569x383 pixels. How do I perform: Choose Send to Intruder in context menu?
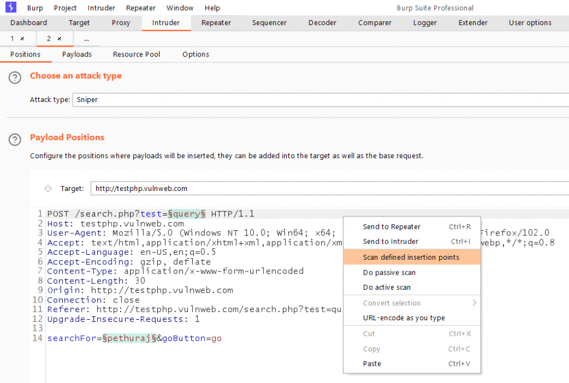(412, 241)
